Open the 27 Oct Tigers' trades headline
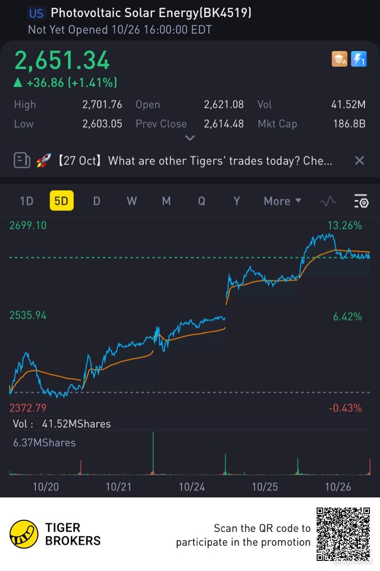This screenshot has width=380, height=571. 196,160
